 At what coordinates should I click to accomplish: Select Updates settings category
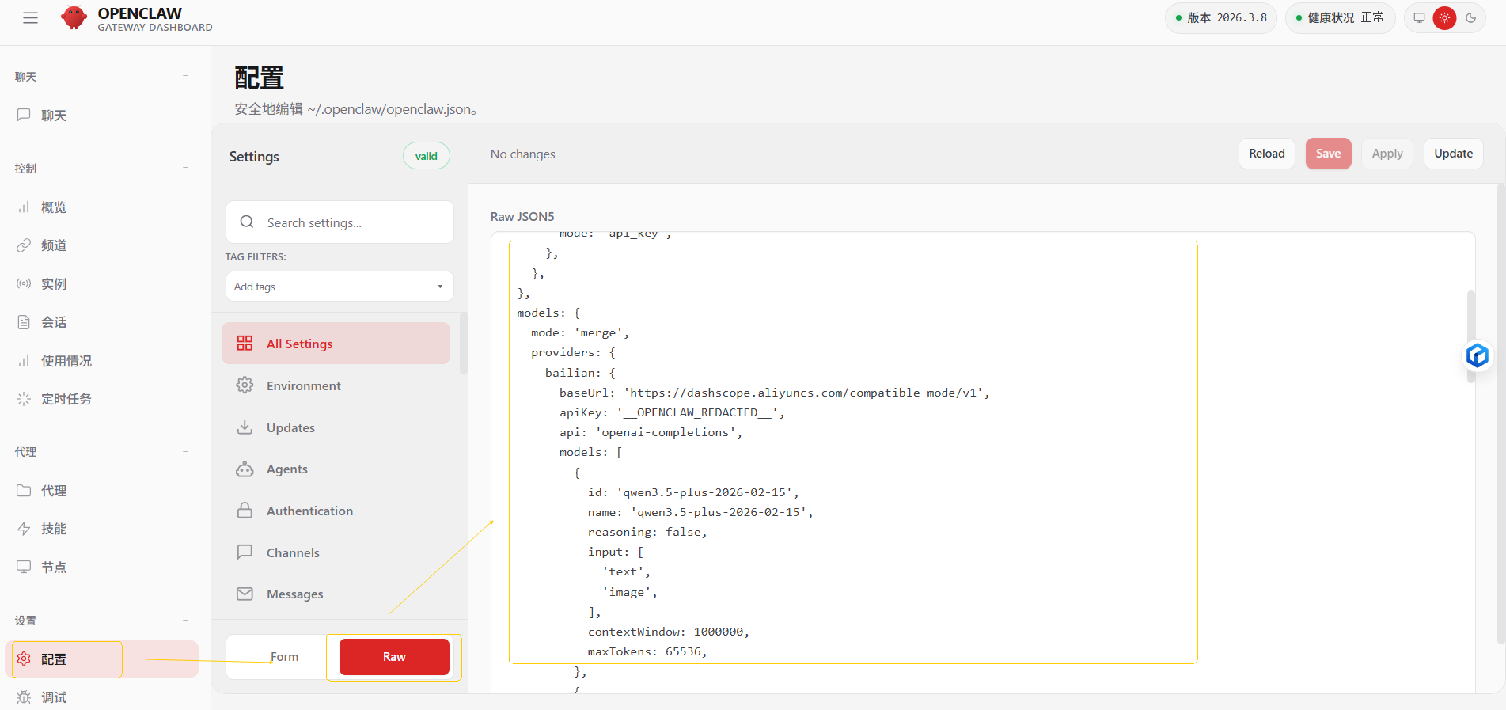click(x=336, y=427)
